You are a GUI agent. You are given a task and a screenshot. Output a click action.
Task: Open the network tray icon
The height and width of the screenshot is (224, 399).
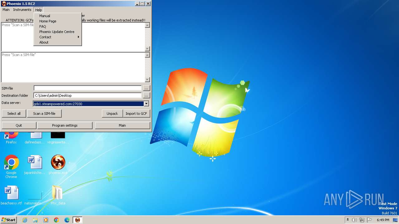362,220
